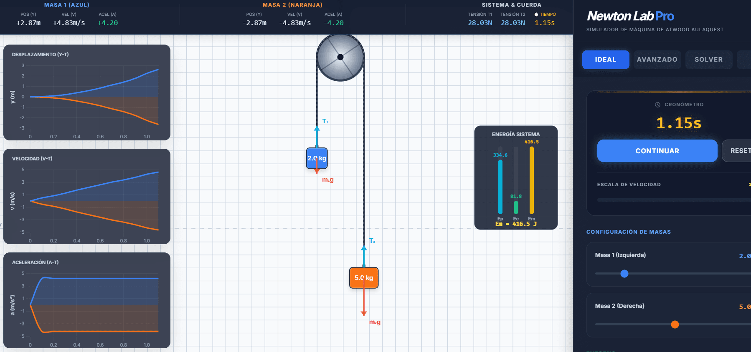Click Masa 1 velocity value +4.83m/s
751x352 pixels.
pyautogui.click(x=69, y=23)
